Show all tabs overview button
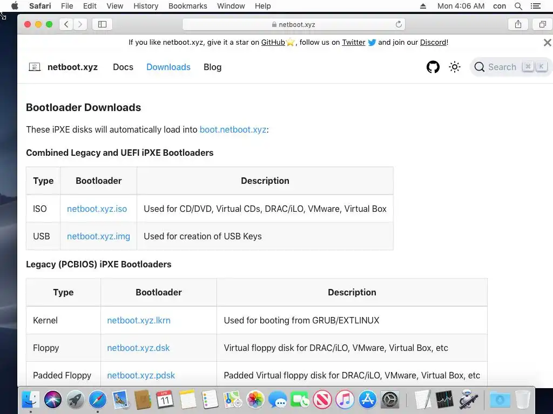Screen dimensions: 553x414 tap(542, 24)
